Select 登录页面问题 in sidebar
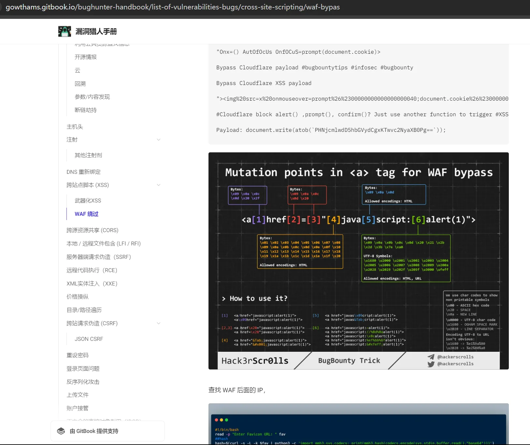The height and width of the screenshot is (445, 530). [x=83, y=369]
